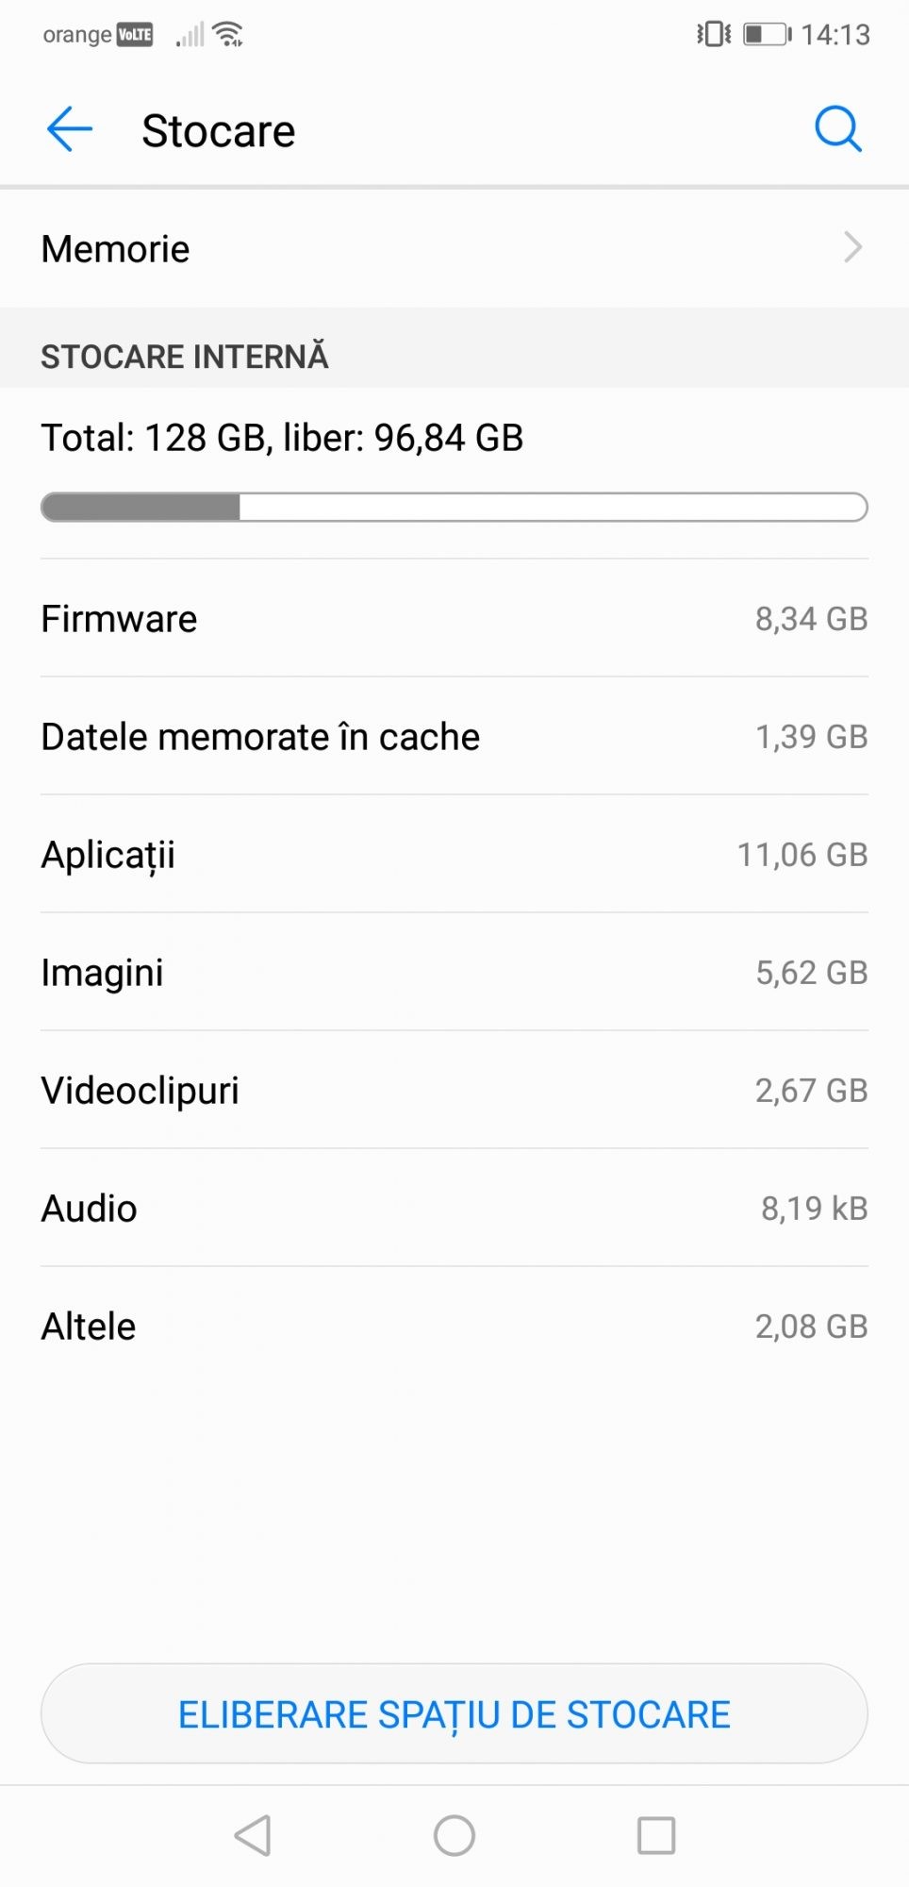Select the Audio storage row
This screenshot has width=909, height=1887.
tap(454, 1209)
